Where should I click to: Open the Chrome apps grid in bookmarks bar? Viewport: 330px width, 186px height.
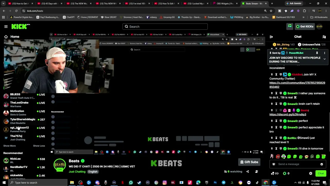click(3, 17)
